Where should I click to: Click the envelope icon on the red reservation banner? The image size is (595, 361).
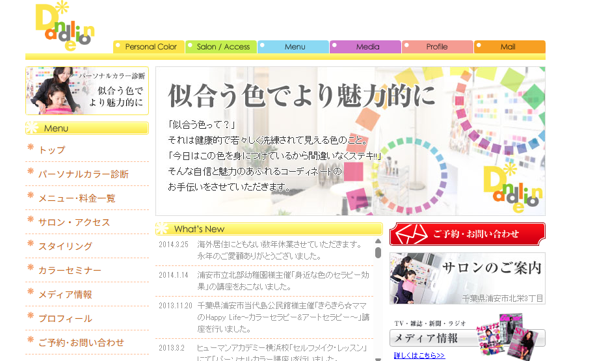(x=410, y=234)
